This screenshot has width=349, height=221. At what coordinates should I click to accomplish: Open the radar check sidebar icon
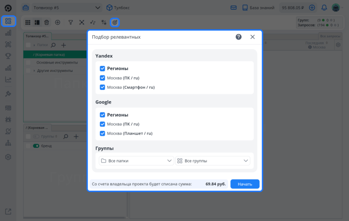pyautogui.click(x=8, y=131)
